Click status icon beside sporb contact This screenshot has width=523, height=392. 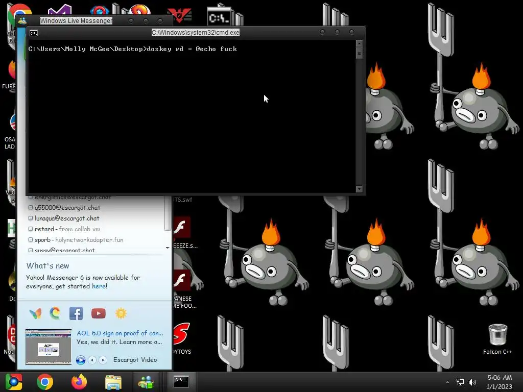pyautogui.click(x=30, y=240)
